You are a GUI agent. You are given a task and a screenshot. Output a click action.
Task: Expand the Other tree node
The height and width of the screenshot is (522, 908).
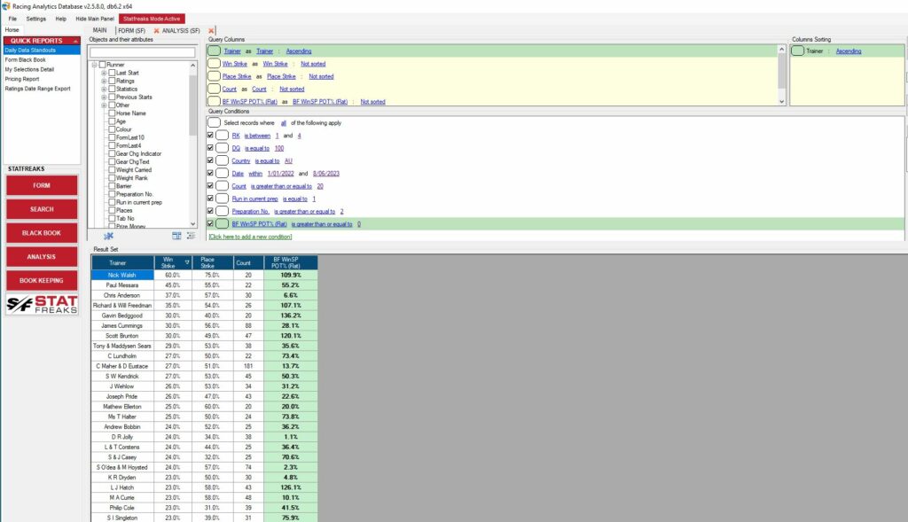coord(104,105)
